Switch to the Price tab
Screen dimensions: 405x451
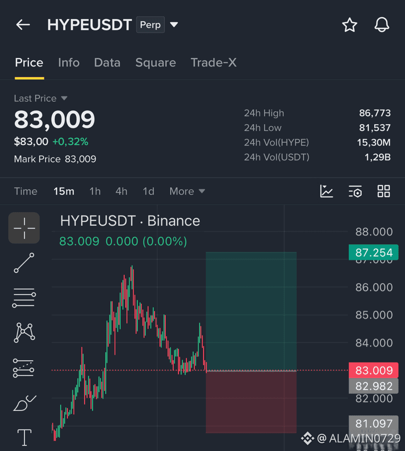pyautogui.click(x=29, y=63)
